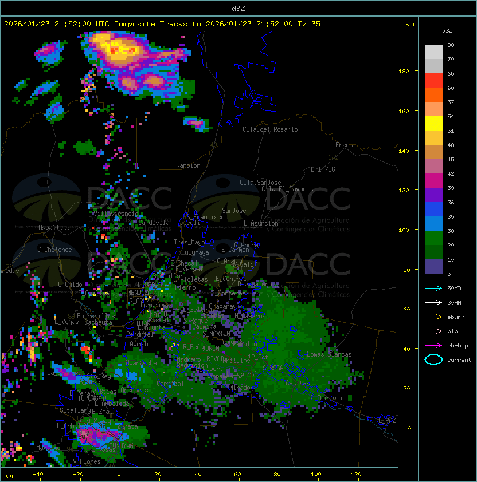Click the dBZ legend heading

[x=447, y=31]
